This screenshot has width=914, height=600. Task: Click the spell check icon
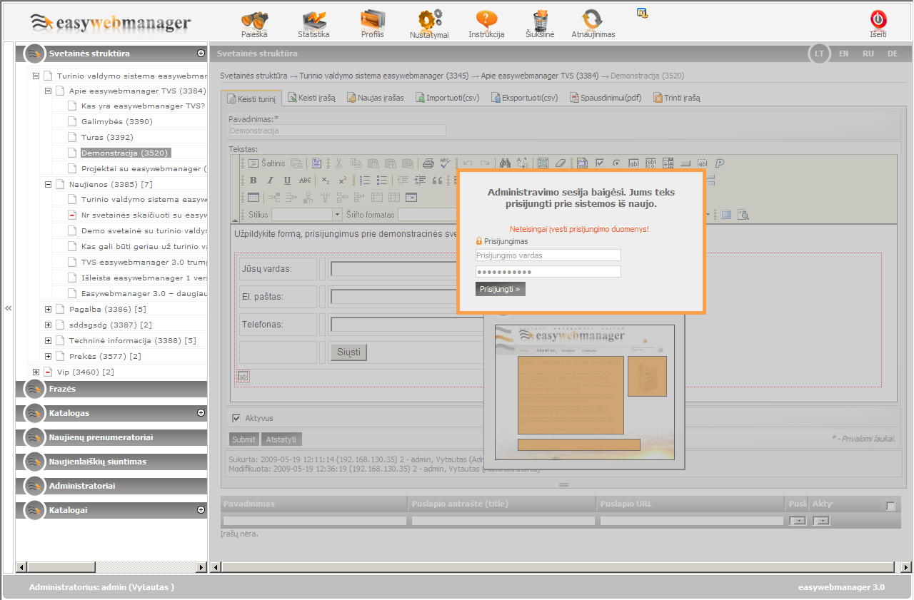click(445, 163)
